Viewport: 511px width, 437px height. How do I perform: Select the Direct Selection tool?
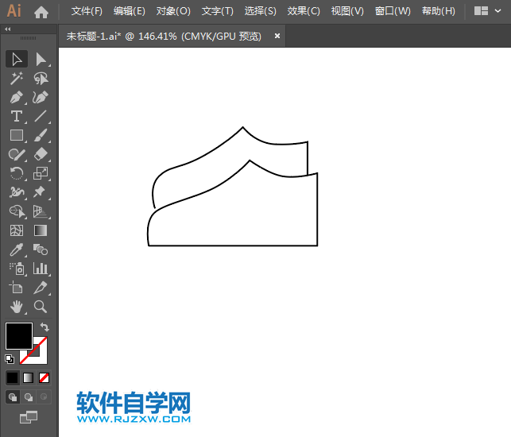point(41,59)
